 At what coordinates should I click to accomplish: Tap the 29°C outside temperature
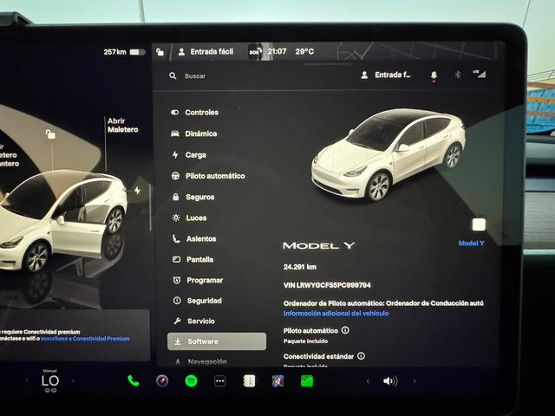click(x=304, y=52)
